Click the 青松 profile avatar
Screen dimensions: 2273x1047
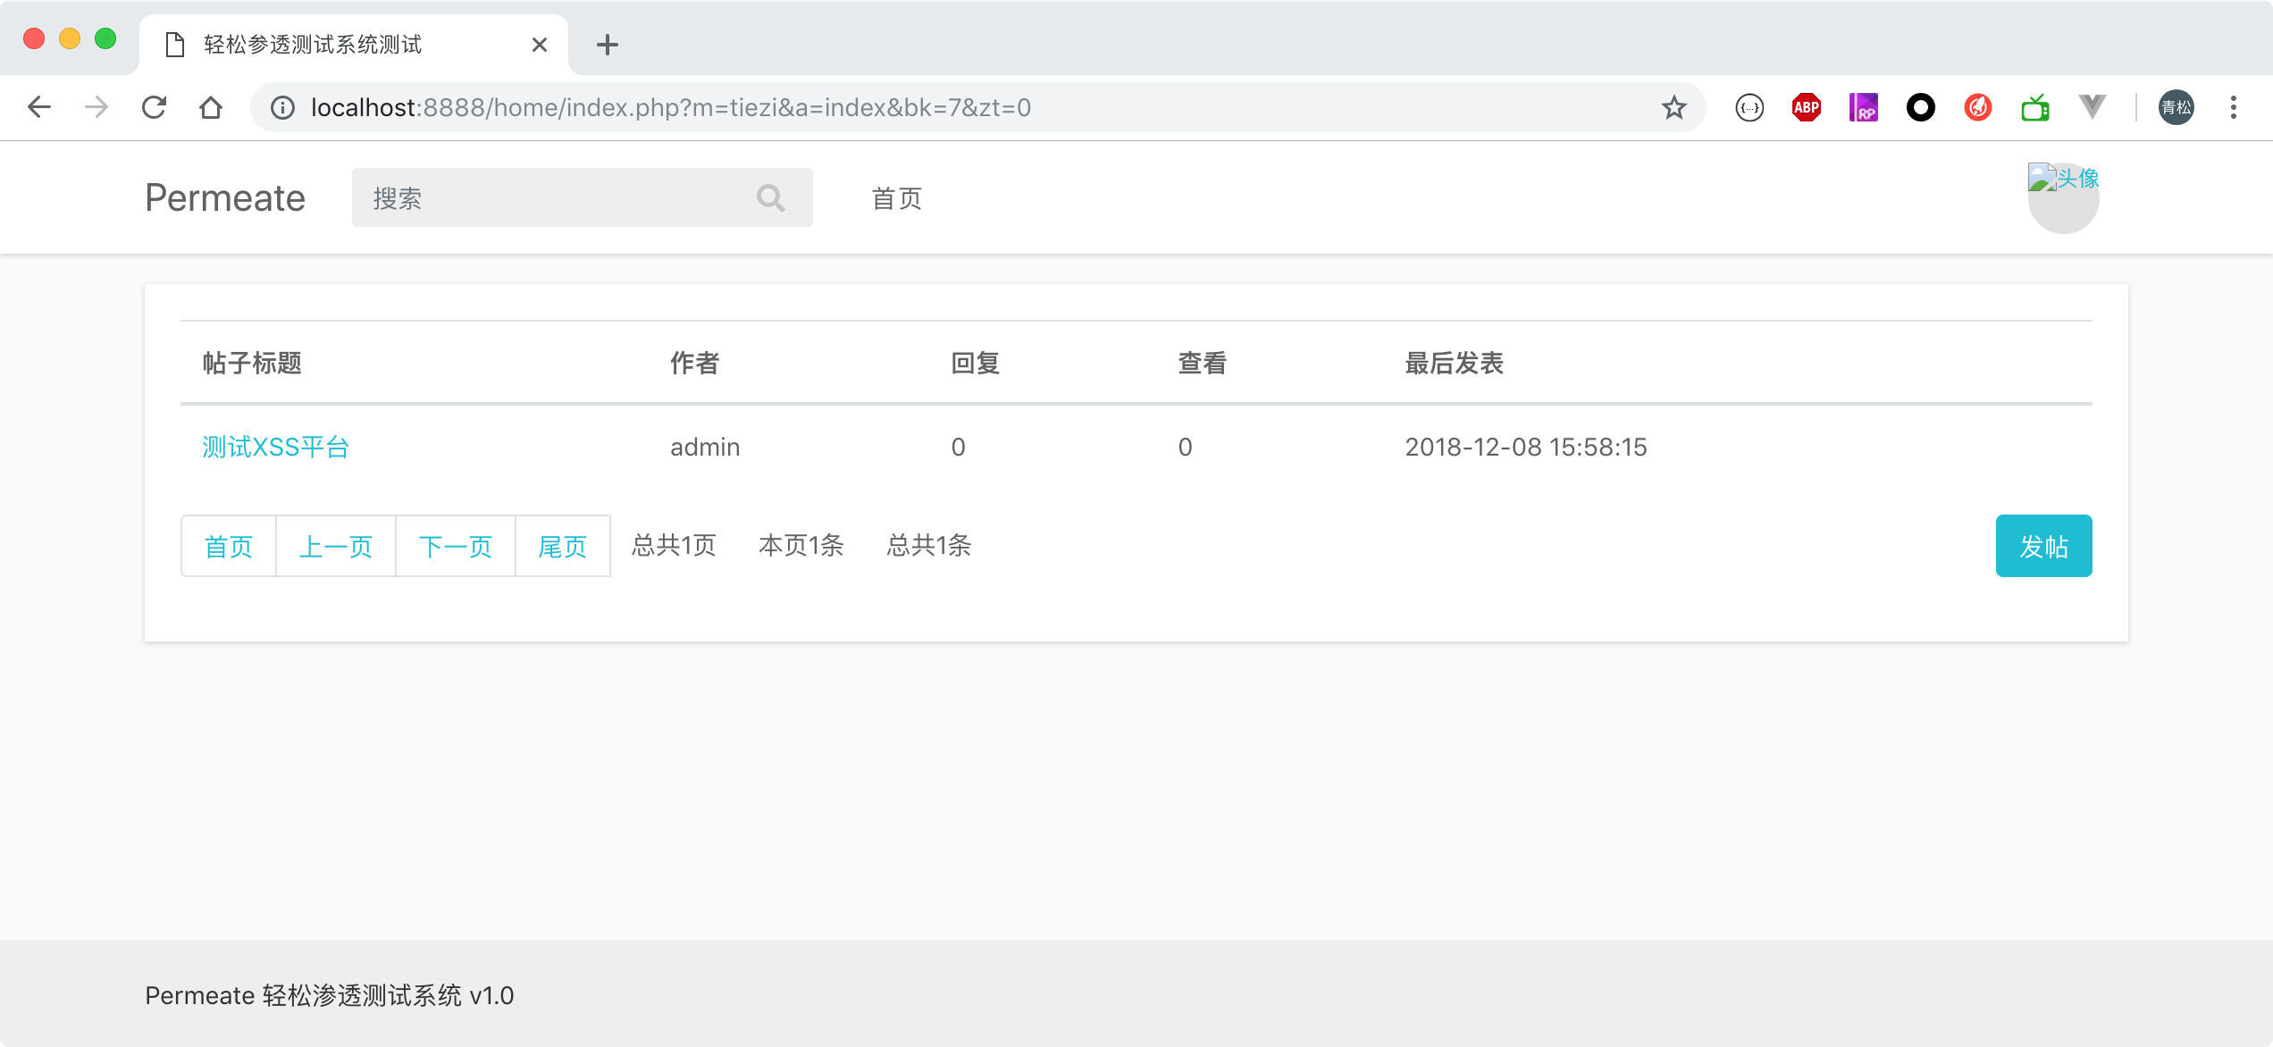[x=2176, y=107]
